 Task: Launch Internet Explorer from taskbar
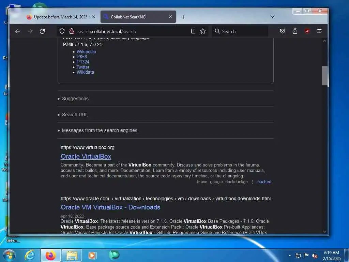point(30,255)
